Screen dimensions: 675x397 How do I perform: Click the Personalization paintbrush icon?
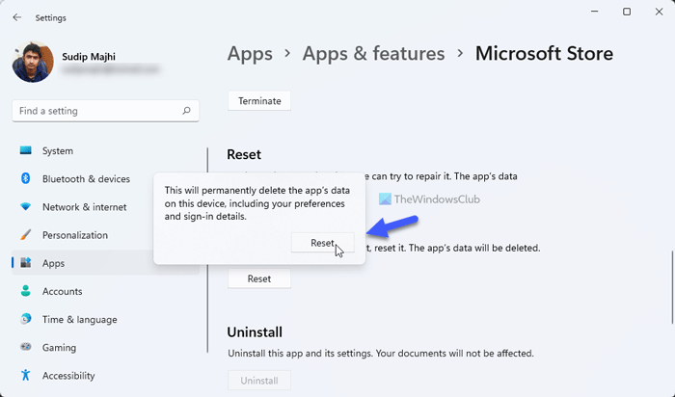click(25, 235)
